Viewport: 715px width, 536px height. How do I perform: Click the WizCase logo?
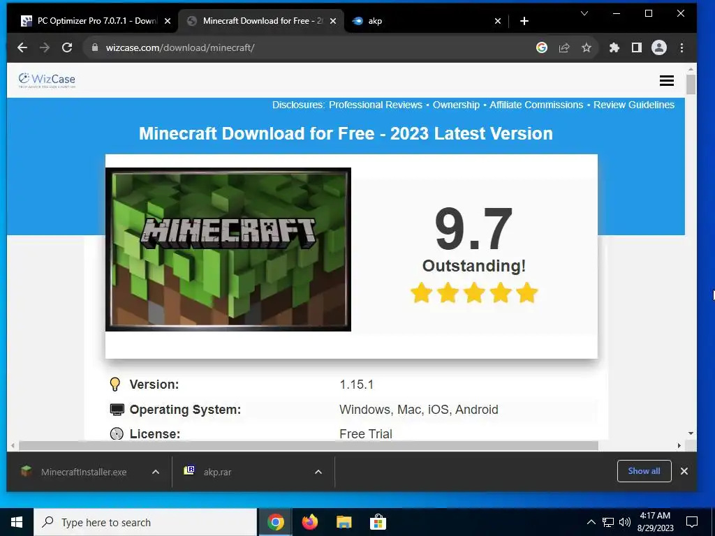click(47, 80)
